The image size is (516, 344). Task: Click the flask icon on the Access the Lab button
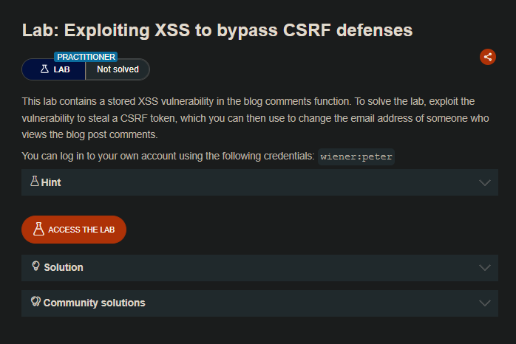(38, 229)
